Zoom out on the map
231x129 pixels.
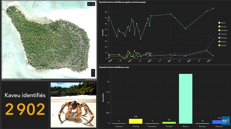coord(93,75)
